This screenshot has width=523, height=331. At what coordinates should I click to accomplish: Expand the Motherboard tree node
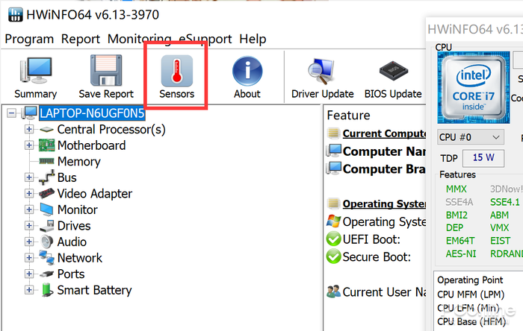coord(29,145)
